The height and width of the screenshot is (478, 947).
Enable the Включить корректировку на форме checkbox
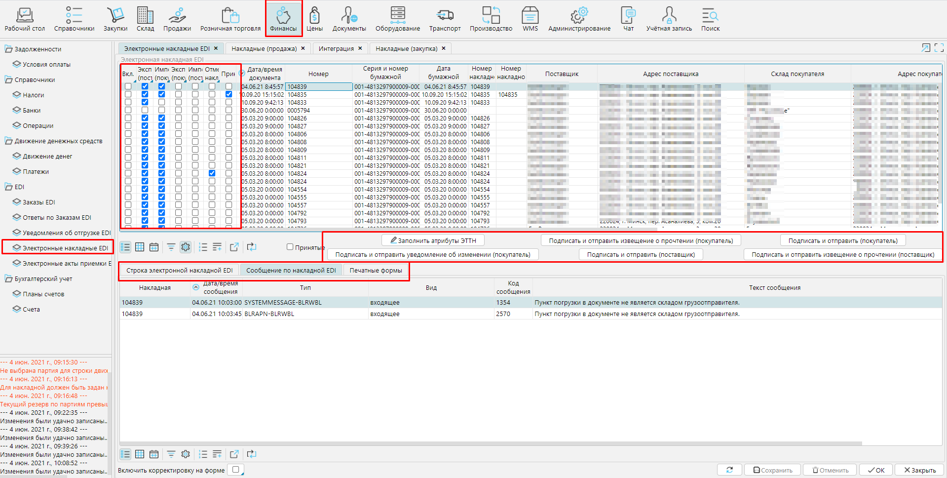point(236,470)
